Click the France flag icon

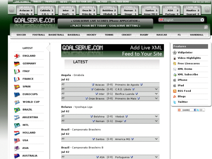coord(17,79)
